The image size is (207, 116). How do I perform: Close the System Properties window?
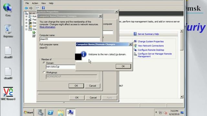[x=116, y=12]
